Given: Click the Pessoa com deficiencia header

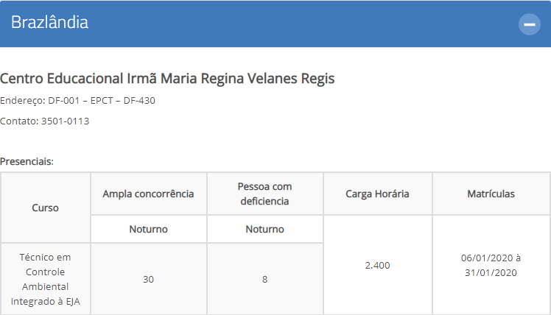Looking at the screenshot, I should (264, 194).
